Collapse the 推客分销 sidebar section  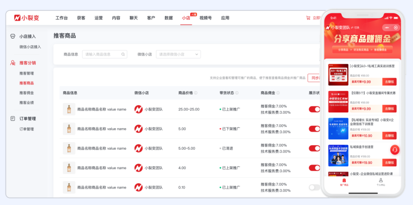(28, 63)
